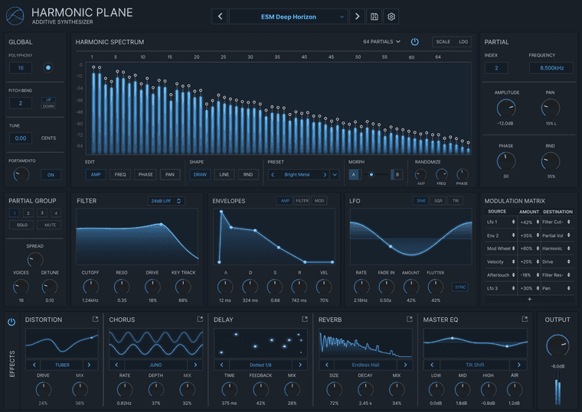Go to the previous preset with left arrow
The image size is (582, 412).
point(220,17)
